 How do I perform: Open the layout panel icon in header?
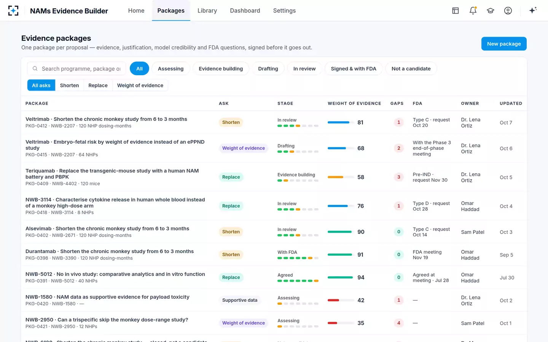point(456,11)
